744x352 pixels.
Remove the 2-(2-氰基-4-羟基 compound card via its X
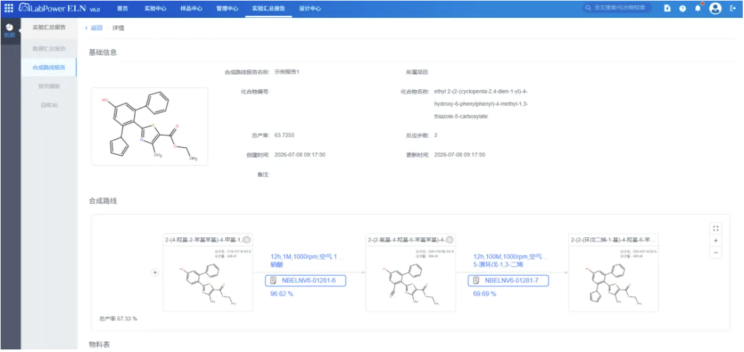[450, 240]
